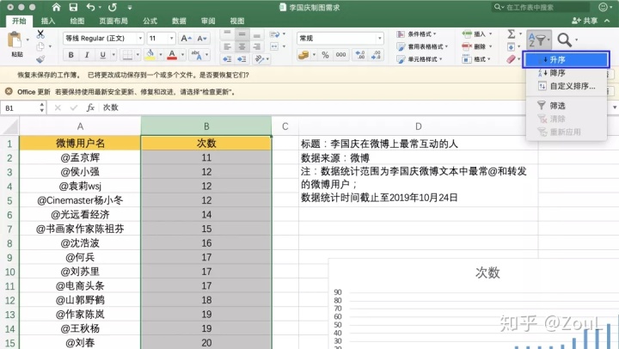Image resolution: width=619 pixels, height=349 pixels.
Task: Click the Home icon in title bar
Action: pyautogui.click(x=57, y=7)
